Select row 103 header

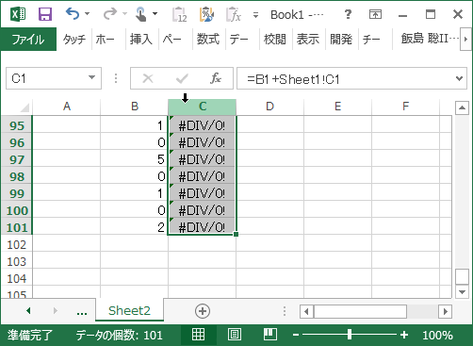[x=17, y=261]
